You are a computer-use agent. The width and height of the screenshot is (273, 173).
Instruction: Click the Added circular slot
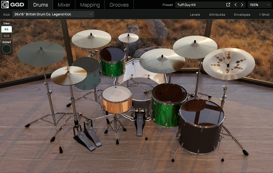6,49
